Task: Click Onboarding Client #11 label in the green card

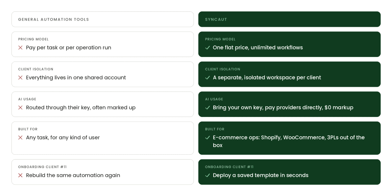Action: click(229, 167)
